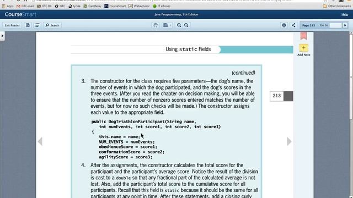353x198 pixels.
Task: Expand the left side panel arrow
Action: [x=2, y=36]
